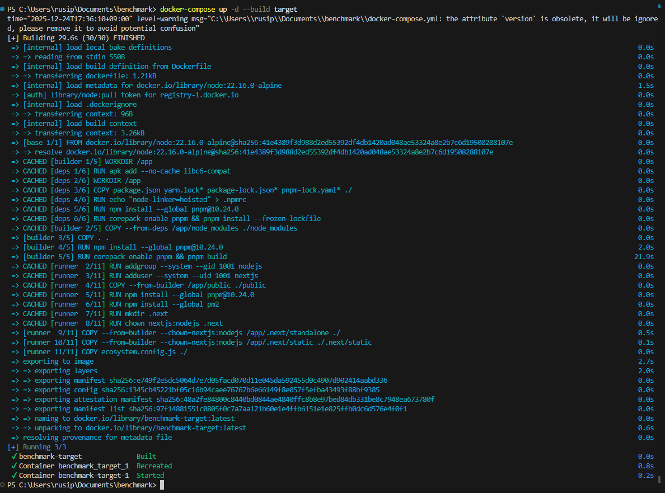Click the checkmark next to Container benchmark_target_1
Viewport: 665px width, 493px height.
pyautogui.click(x=14, y=466)
